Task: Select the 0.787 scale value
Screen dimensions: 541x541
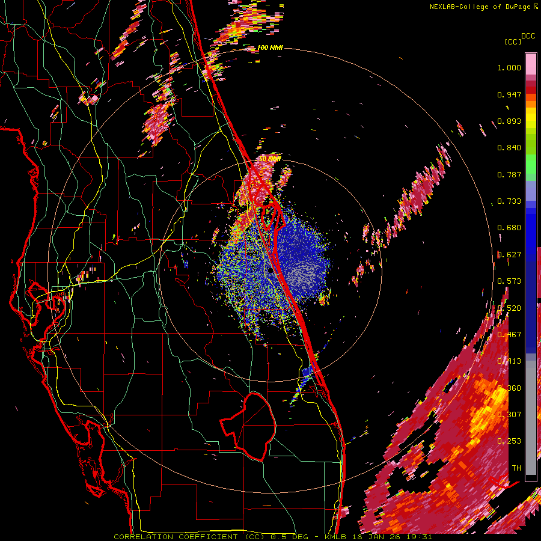Action: point(509,174)
